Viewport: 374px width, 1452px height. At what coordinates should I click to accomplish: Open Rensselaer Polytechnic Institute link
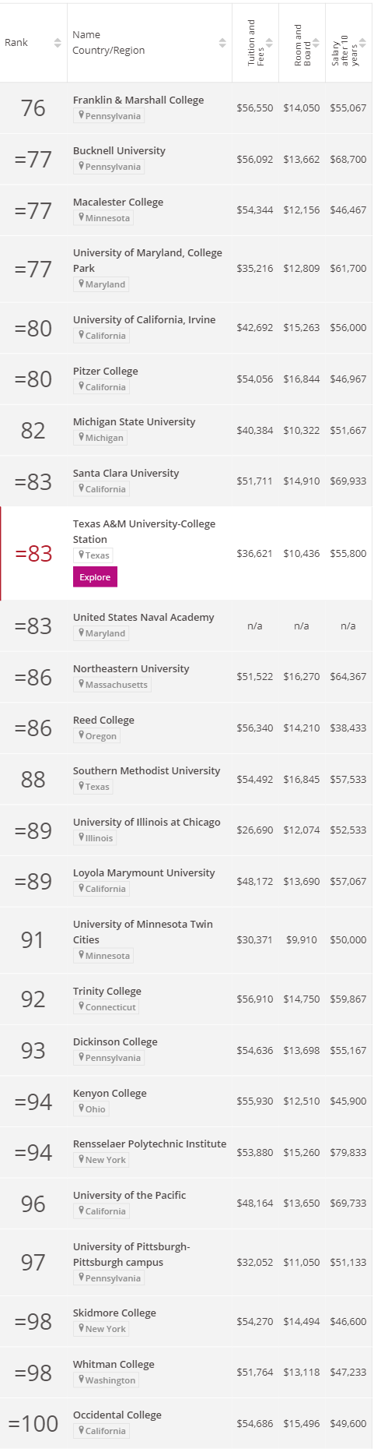pos(149,1144)
